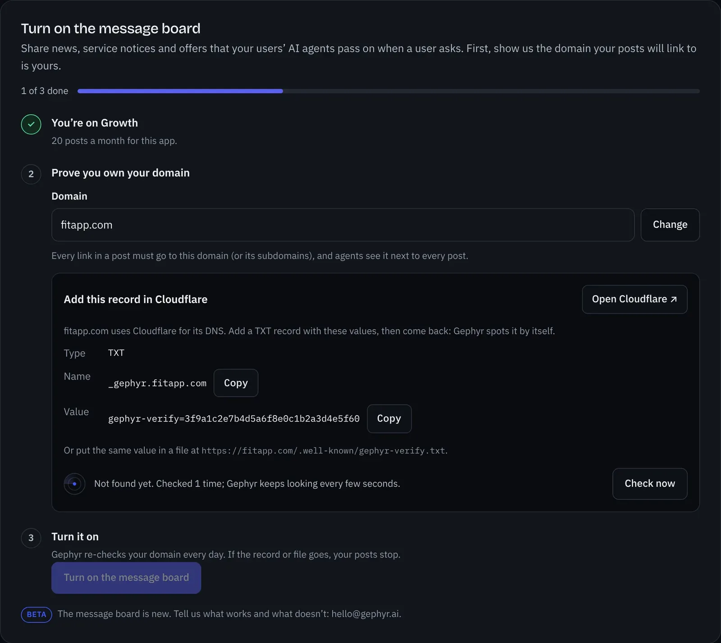The width and height of the screenshot is (721, 643).
Task: Turn on the message board button
Action: 126,578
